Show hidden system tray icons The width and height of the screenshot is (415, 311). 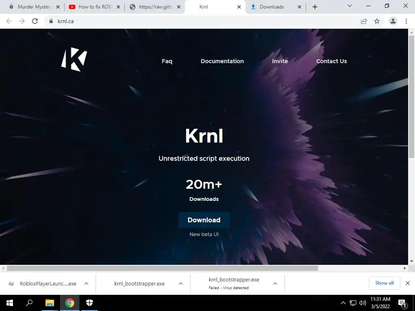click(x=343, y=303)
